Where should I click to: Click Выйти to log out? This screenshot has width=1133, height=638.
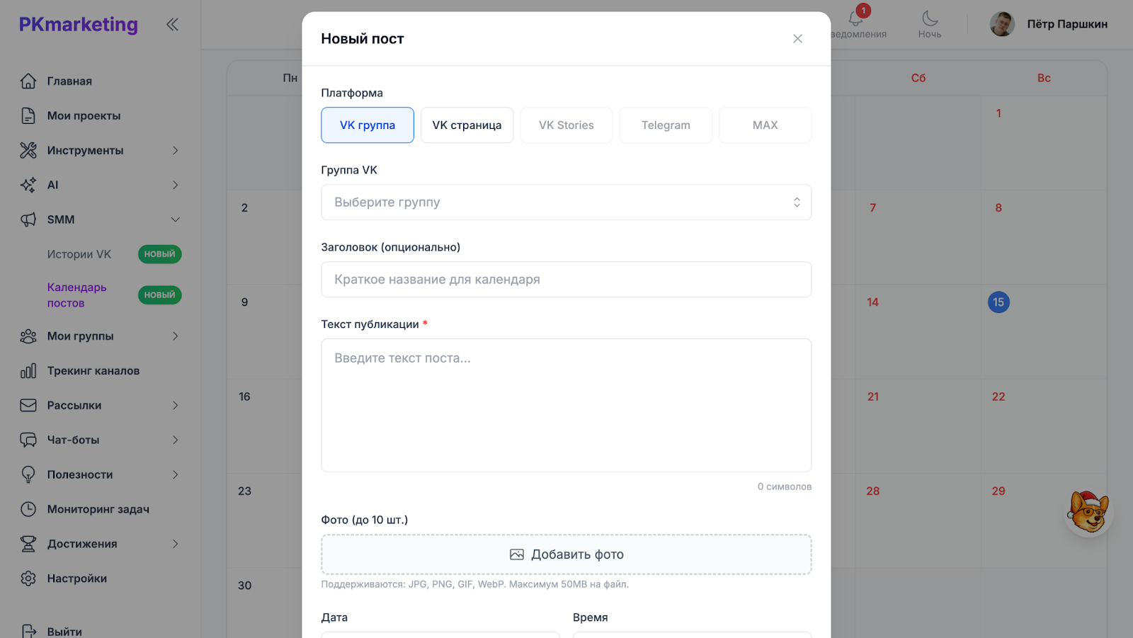tap(64, 632)
